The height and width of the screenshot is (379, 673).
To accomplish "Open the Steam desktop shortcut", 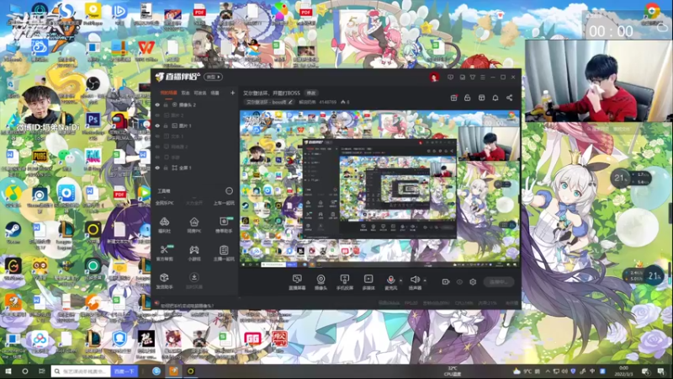I will pyautogui.click(x=13, y=232).
